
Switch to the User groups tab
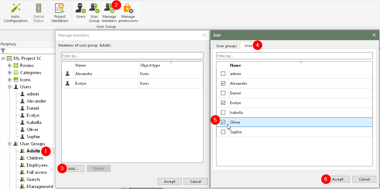227,46
